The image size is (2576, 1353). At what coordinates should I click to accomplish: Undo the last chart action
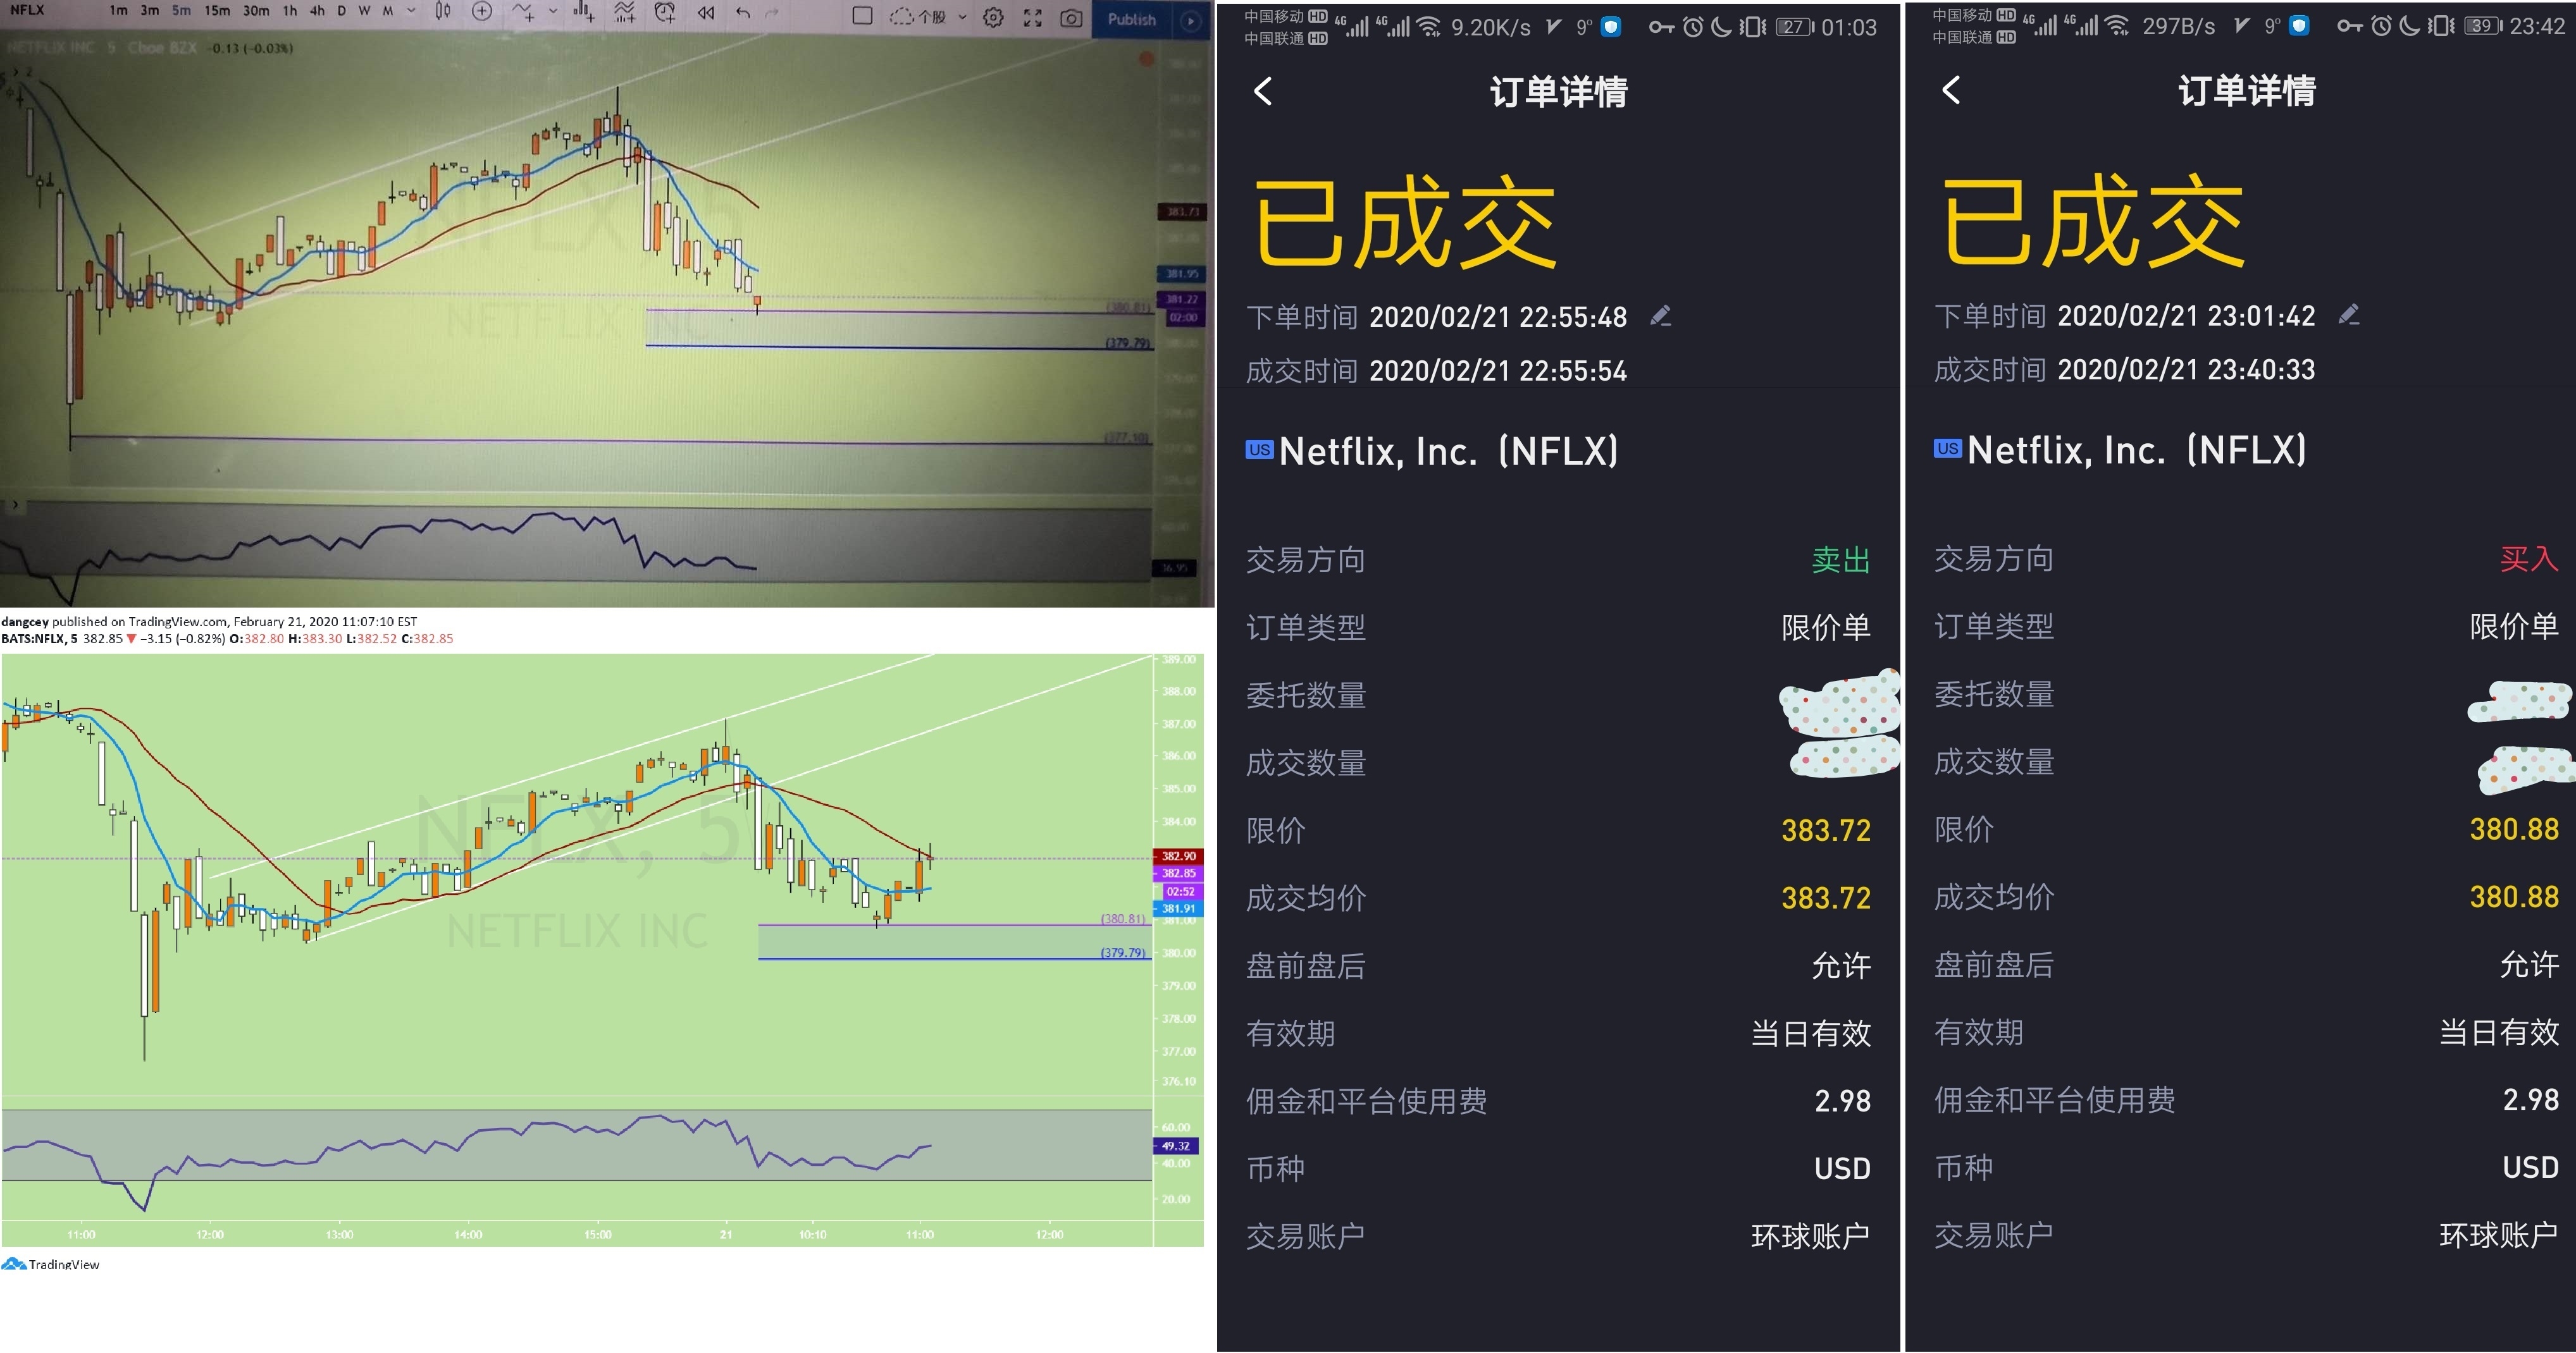pyautogui.click(x=742, y=13)
